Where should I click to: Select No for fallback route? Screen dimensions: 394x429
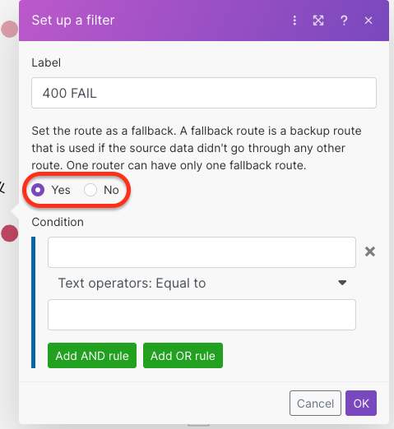coord(90,190)
